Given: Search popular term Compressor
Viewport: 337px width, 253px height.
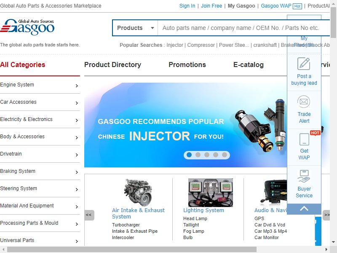Looking at the screenshot, I should coord(201,45).
